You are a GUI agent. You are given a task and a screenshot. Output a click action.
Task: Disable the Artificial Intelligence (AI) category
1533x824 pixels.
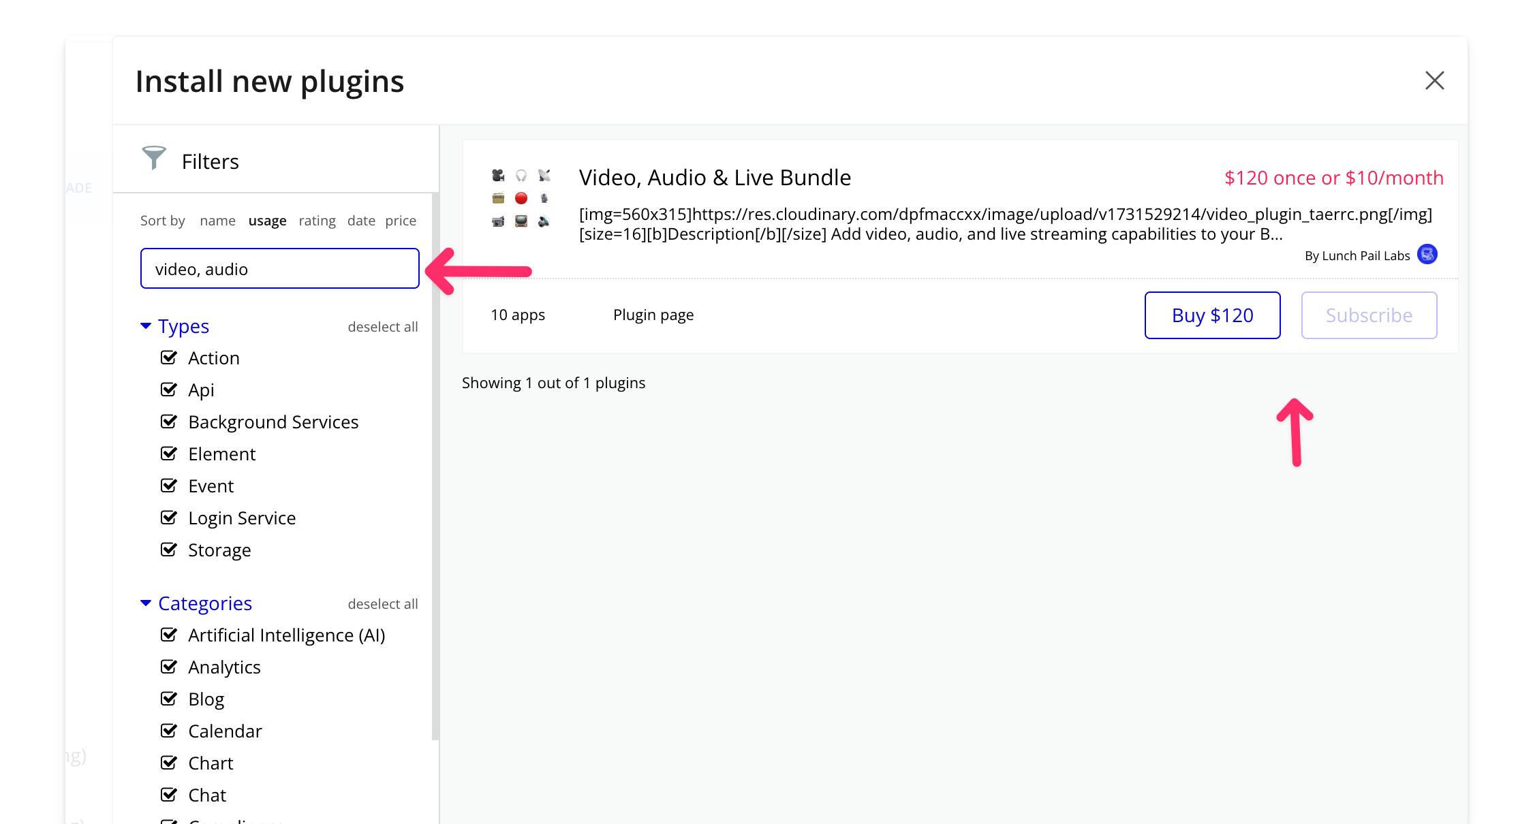pyautogui.click(x=169, y=635)
